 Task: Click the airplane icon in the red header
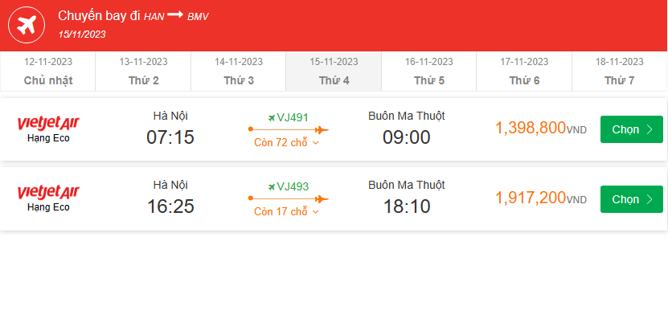pyautogui.click(x=26, y=24)
